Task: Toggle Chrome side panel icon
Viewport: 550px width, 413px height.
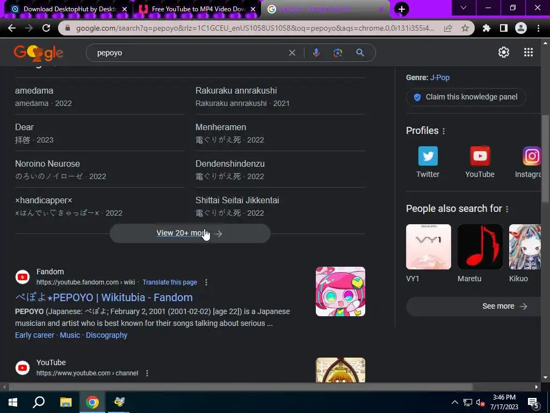Action: (x=504, y=28)
